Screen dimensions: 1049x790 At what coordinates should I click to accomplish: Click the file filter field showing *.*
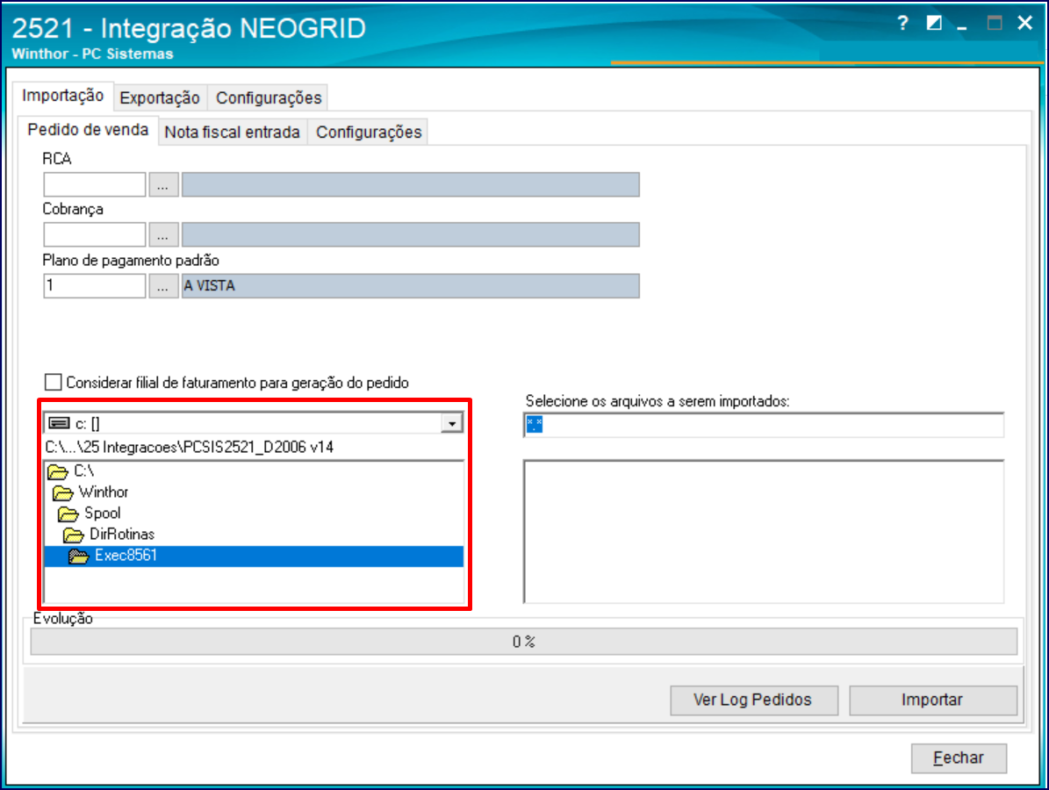point(764,425)
